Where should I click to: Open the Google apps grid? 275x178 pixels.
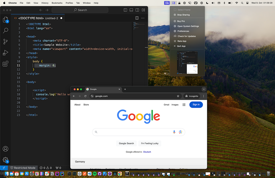click(x=184, y=105)
